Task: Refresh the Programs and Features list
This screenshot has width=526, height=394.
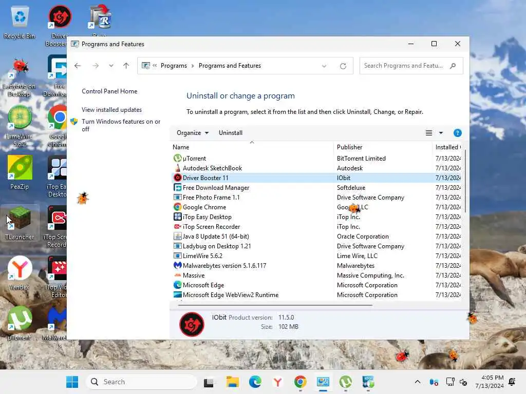Action: pos(343,66)
